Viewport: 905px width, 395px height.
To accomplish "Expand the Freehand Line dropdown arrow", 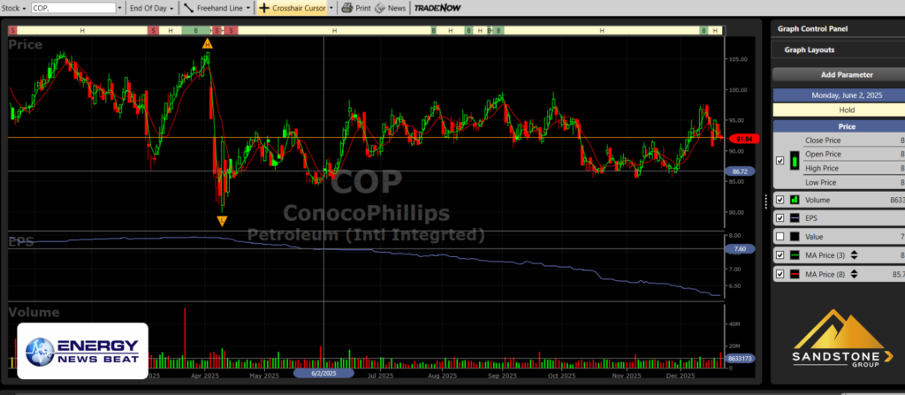I will pos(248,9).
